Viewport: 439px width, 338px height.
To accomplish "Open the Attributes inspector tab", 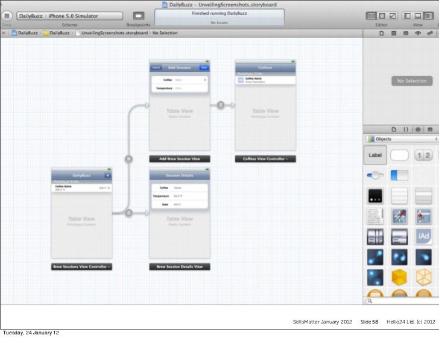I will [418, 33].
